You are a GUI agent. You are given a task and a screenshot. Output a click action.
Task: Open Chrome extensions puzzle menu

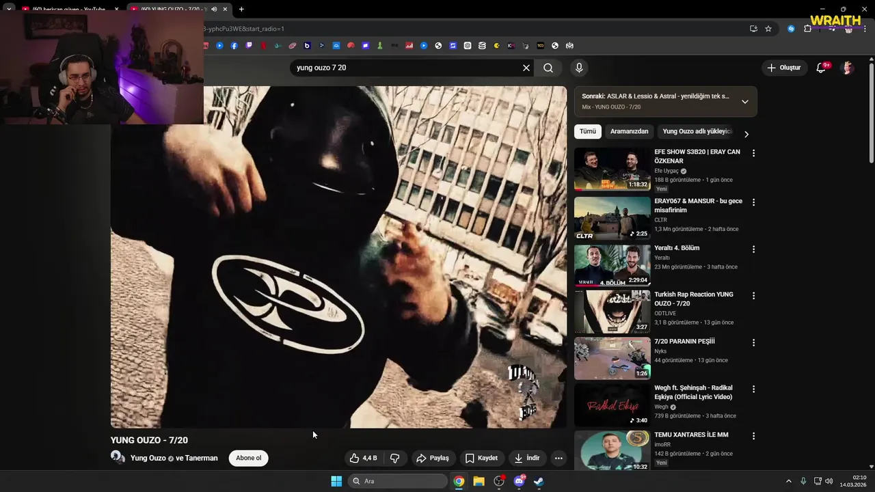[807, 29]
